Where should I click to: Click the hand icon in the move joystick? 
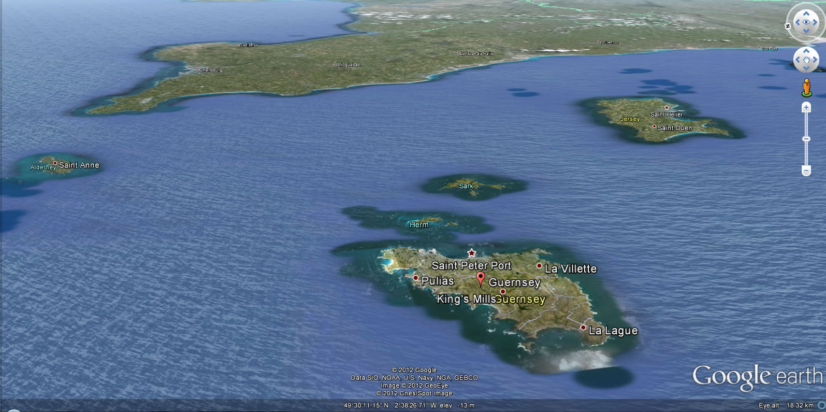click(x=806, y=60)
